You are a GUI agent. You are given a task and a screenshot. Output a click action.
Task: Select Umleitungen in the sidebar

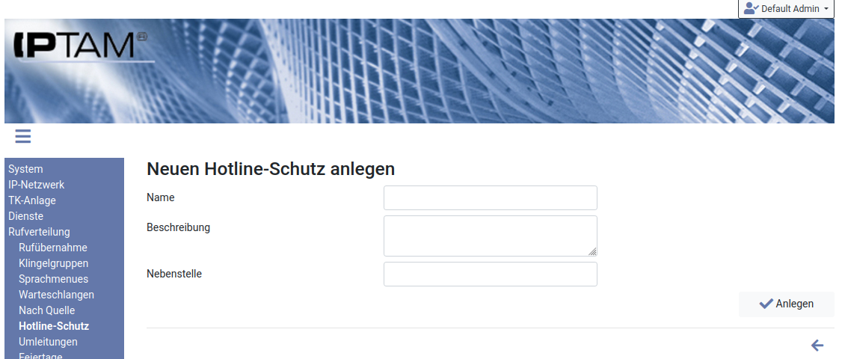[x=48, y=342]
